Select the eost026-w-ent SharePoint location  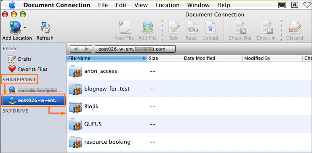pos(33,101)
